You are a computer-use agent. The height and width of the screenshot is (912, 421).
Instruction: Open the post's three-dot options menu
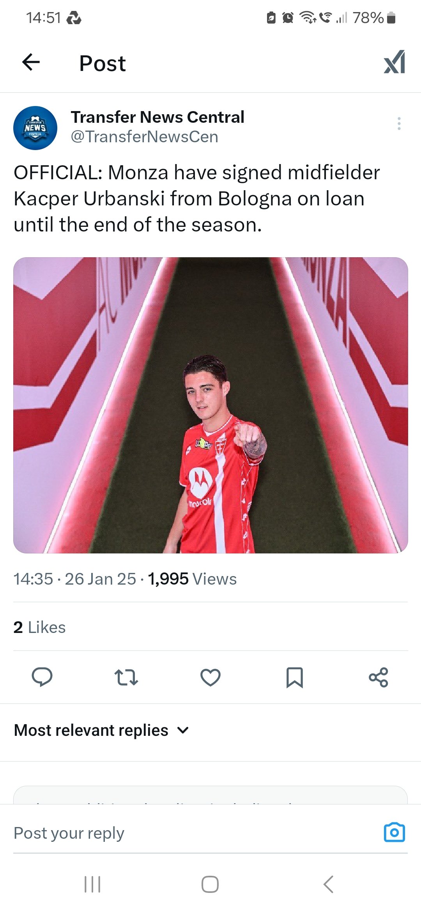pos(399,124)
